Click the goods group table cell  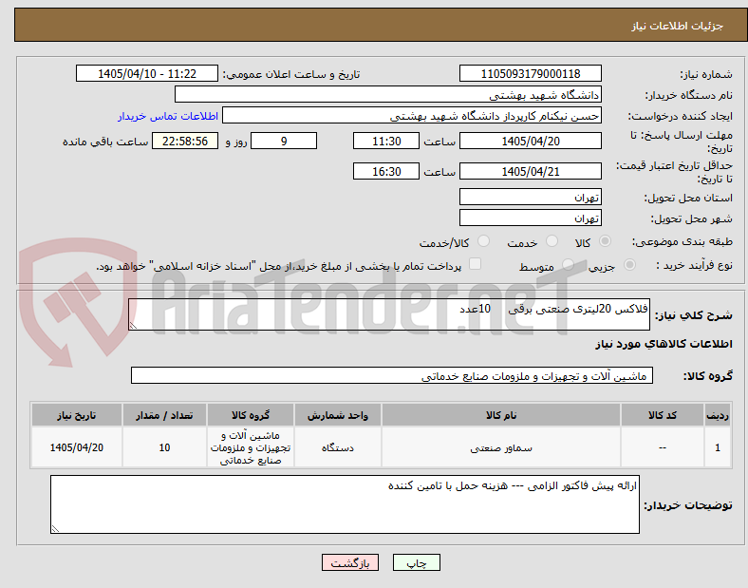251,447
